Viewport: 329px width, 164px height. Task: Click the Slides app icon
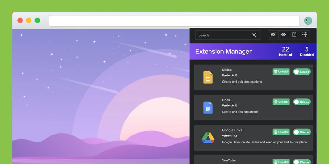click(208, 78)
